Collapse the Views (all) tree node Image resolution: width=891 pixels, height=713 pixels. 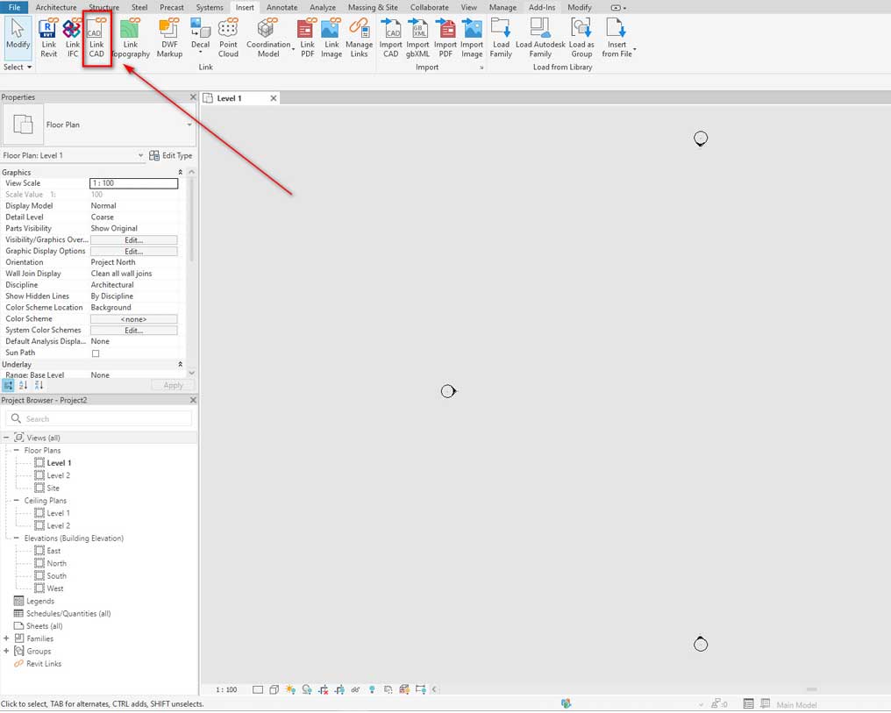click(6, 438)
